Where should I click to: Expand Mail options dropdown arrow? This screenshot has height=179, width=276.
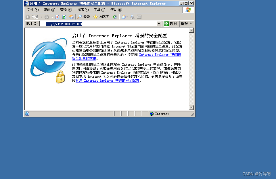point(127,17)
